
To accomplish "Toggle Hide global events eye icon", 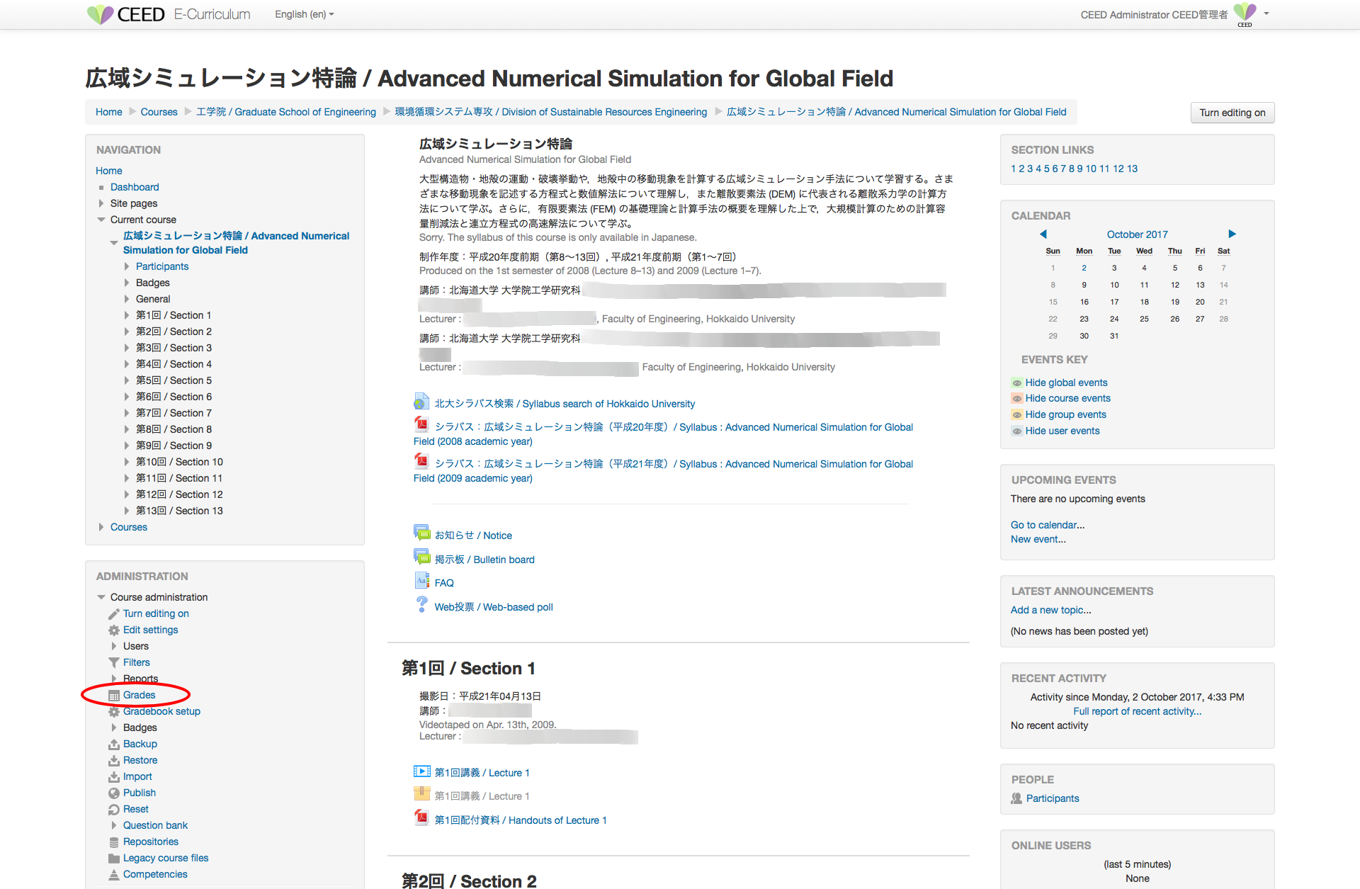I will tap(1017, 383).
